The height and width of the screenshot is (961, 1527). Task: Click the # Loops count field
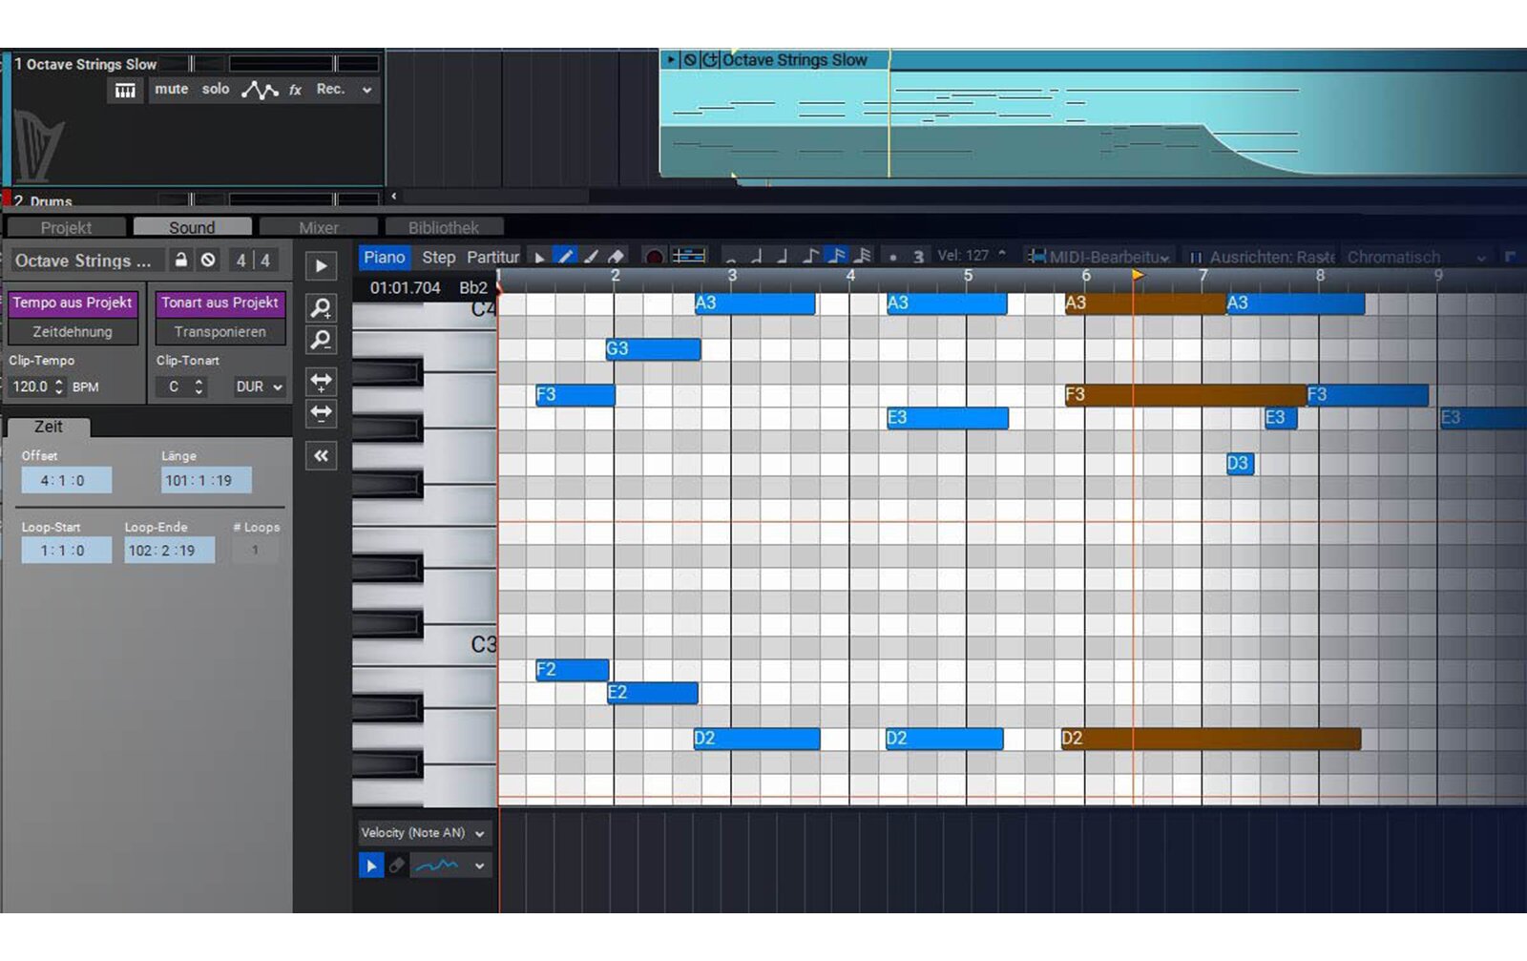(255, 550)
